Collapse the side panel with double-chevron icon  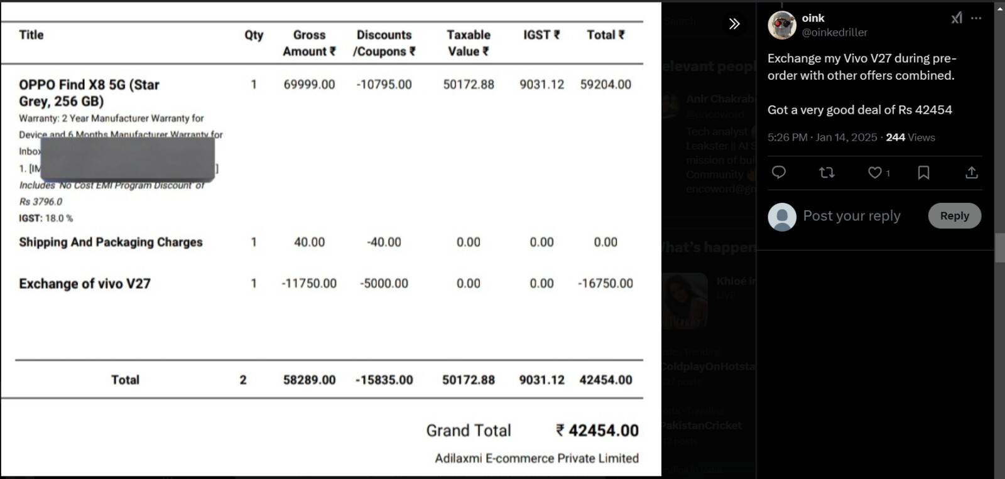(734, 24)
